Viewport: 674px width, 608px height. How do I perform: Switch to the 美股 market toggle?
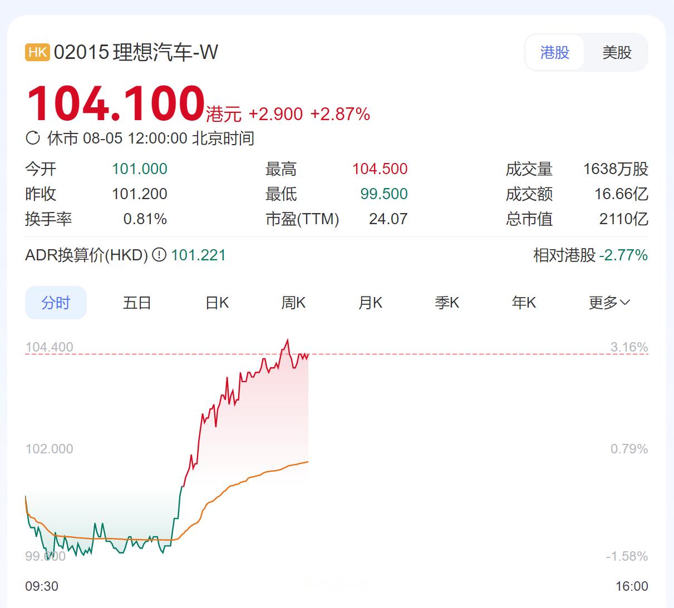point(617,52)
